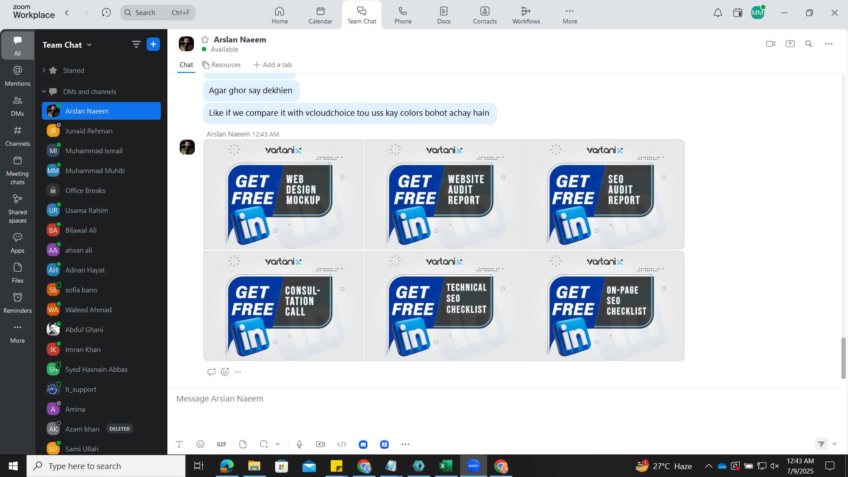Open chat with Usama Rahim
This screenshot has width=848, height=477.
102,210
